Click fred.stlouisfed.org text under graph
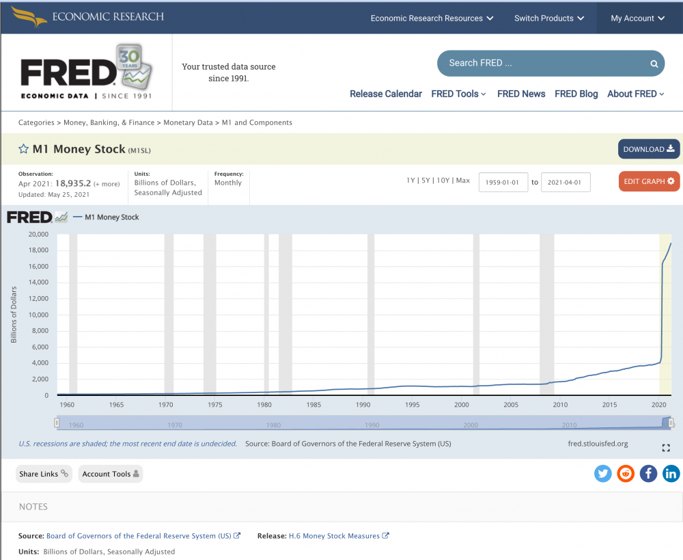The height and width of the screenshot is (560, 683). [x=598, y=444]
